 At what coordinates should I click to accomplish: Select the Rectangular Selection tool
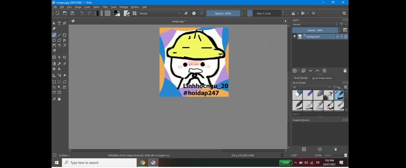coord(54,82)
